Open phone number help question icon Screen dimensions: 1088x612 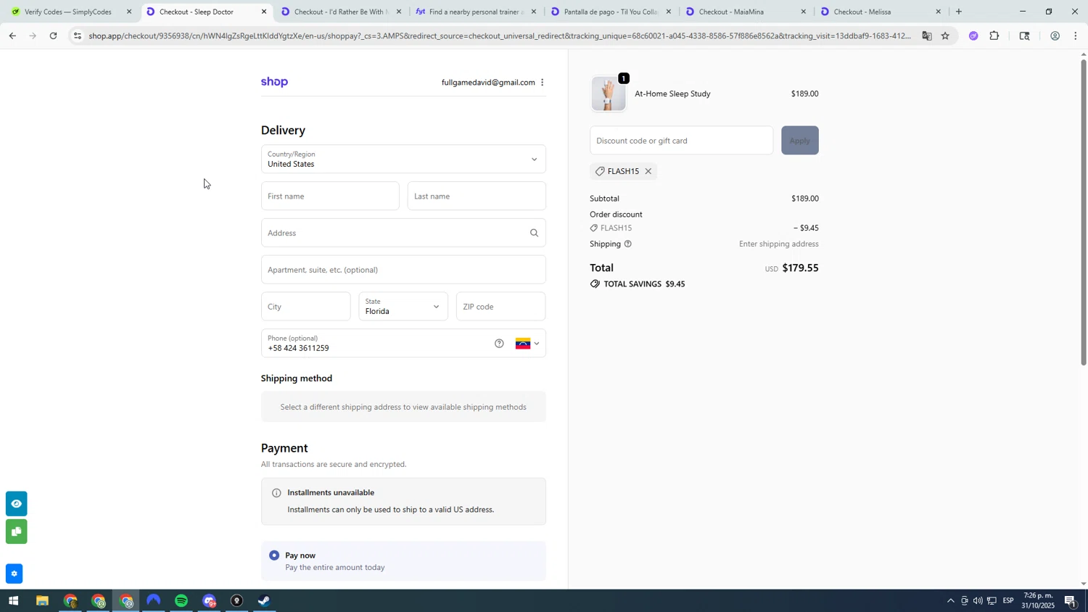click(499, 344)
